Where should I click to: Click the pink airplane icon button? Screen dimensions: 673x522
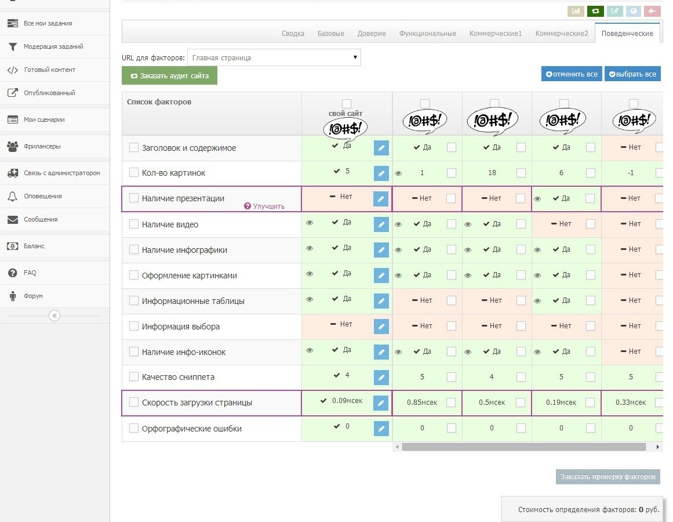pos(652,11)
